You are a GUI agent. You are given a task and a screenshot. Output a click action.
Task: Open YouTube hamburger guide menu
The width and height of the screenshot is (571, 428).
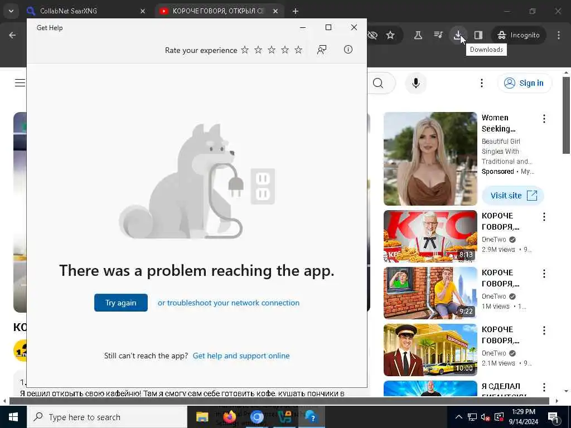(20, 83)
